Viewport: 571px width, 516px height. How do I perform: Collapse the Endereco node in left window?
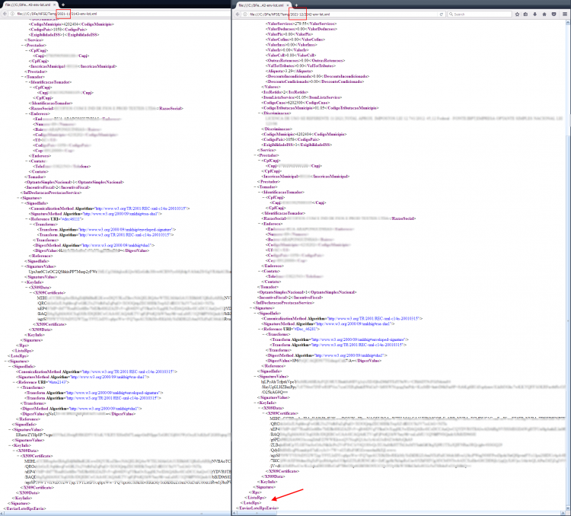pyautogui.click(x=27, y=113)
